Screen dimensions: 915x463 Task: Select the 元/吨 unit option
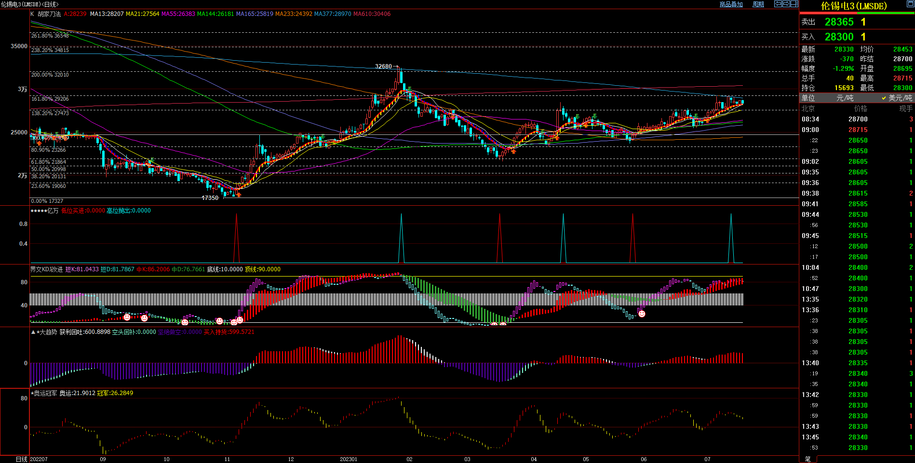point(845,98)
